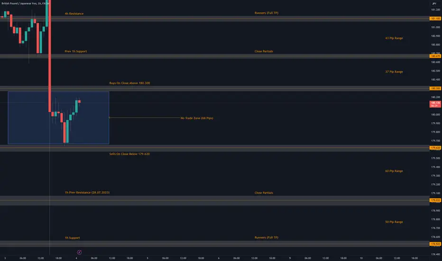Image resolution: width=442 pixels, height=261 pixels.
Task: Click the 178.400 price axis value
Action: [x=435, y=254]
